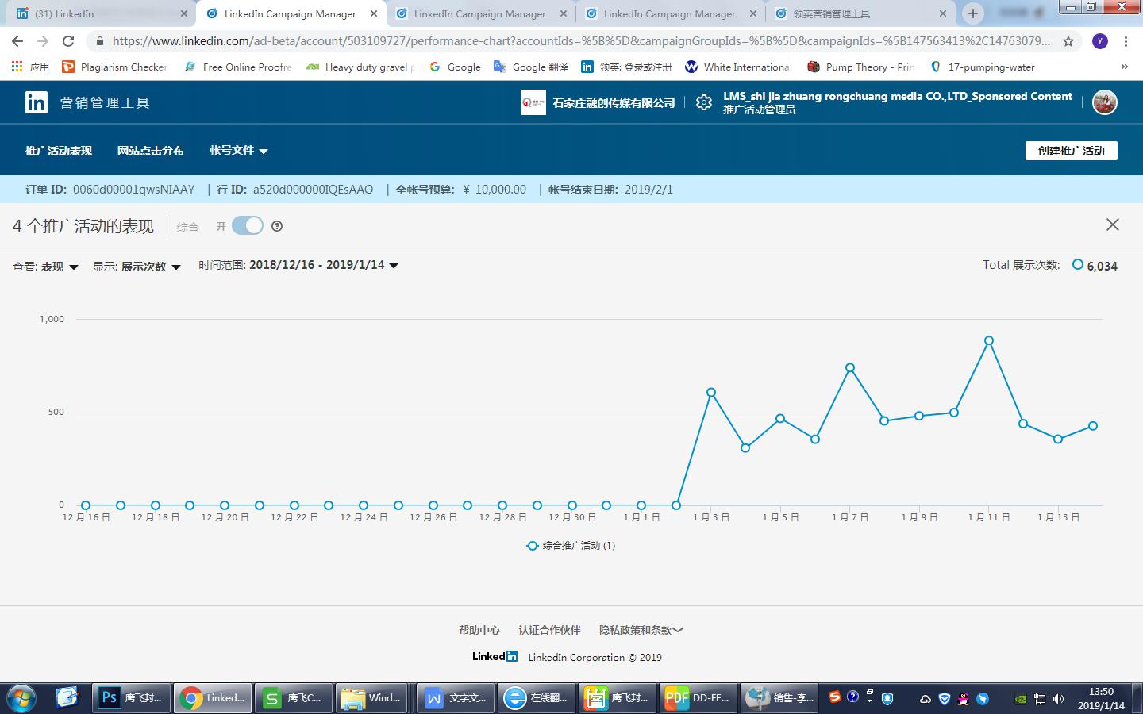
Task: Expand the 帐号文件 menu
Action: [x=238, y=151]
